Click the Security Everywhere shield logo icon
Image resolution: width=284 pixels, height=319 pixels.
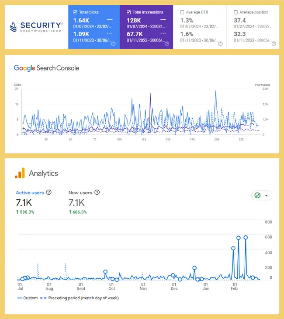coord(14,27)
